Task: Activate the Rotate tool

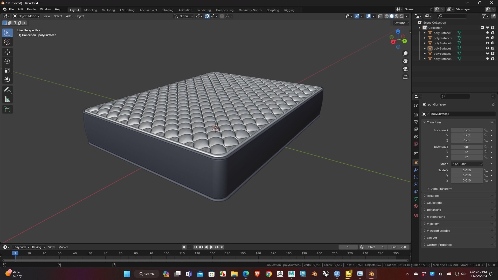Action: coord(7,61)
